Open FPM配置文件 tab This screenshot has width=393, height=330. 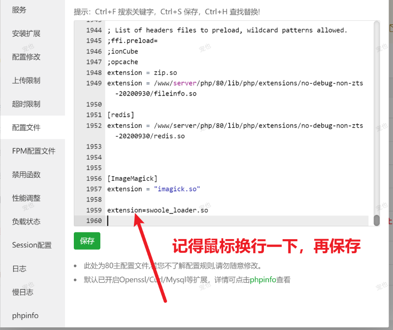33,151
